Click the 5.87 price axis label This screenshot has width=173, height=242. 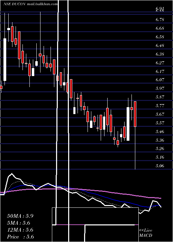tap(160, 97)
